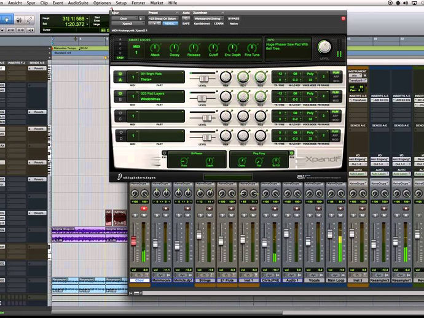Viewport: 424px width, 318px height.
Task: Select the EASY smart knob page
Action: 120,58
